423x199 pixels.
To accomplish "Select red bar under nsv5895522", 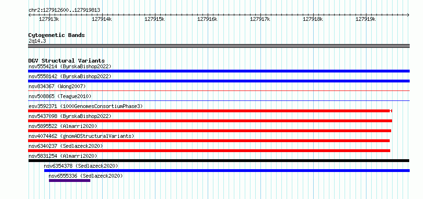I will tap(210, 131).
